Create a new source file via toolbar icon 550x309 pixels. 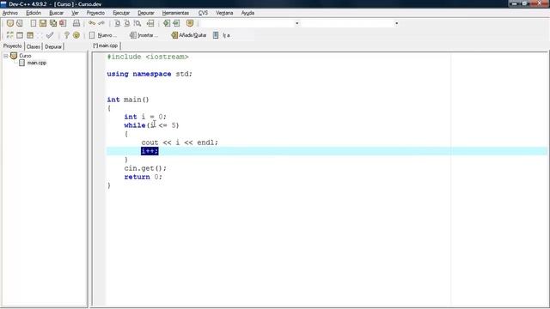click(33, 23)
